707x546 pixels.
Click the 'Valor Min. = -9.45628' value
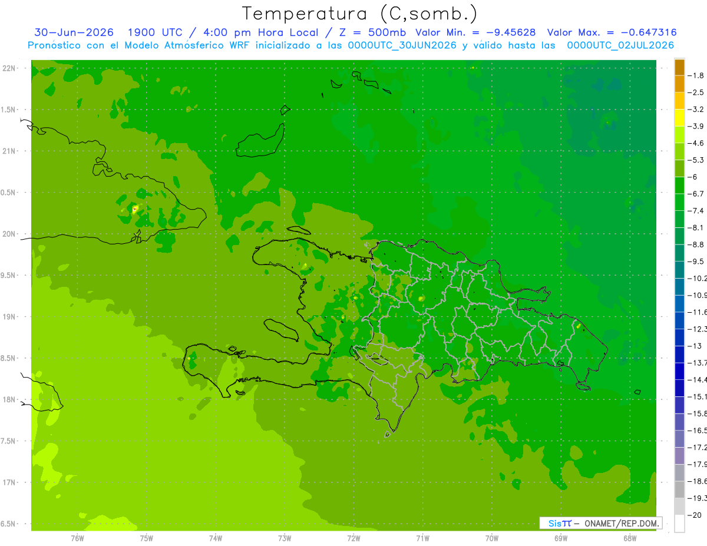(x=475, y=32)
